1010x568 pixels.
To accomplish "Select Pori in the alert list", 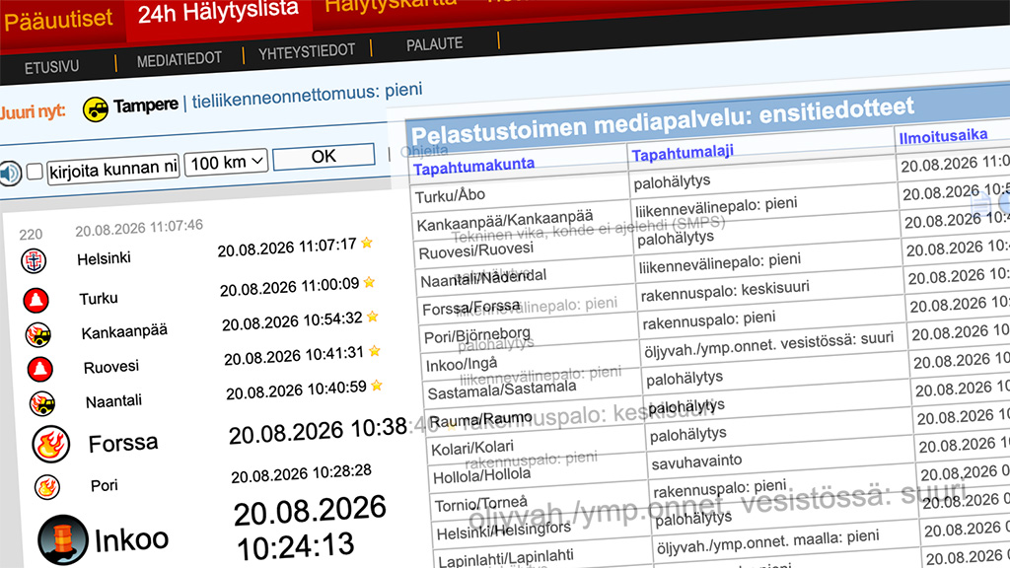I will click(x=104, y=485).
